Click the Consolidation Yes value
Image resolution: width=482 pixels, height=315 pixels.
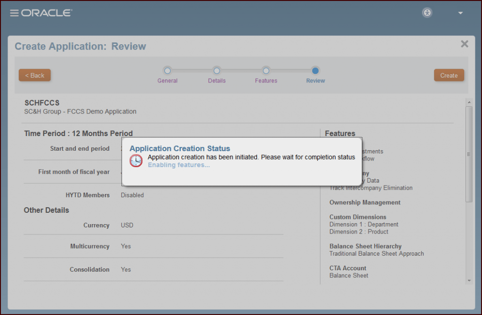point(126,269)
